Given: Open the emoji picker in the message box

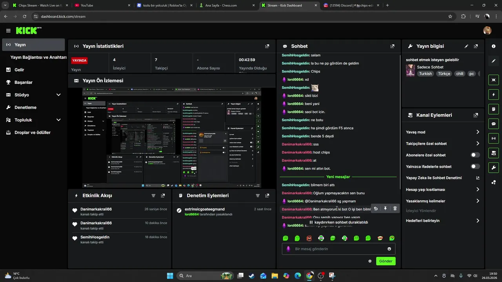Looking at the screenshot, I should (389, 249).
